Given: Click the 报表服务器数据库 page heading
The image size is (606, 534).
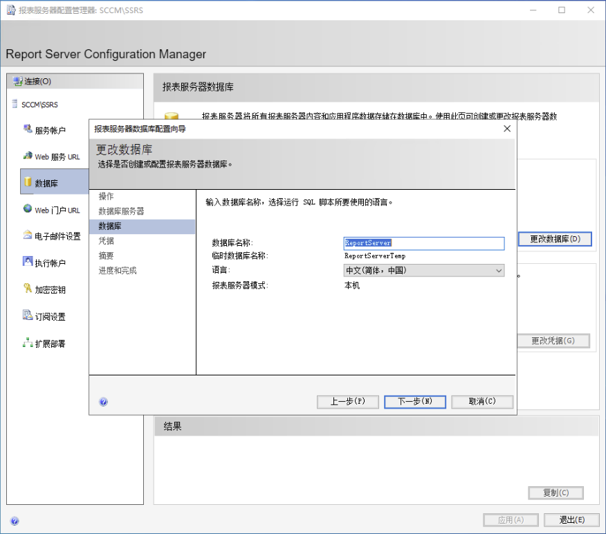Looking at the screenshot, I should [198, 87].
